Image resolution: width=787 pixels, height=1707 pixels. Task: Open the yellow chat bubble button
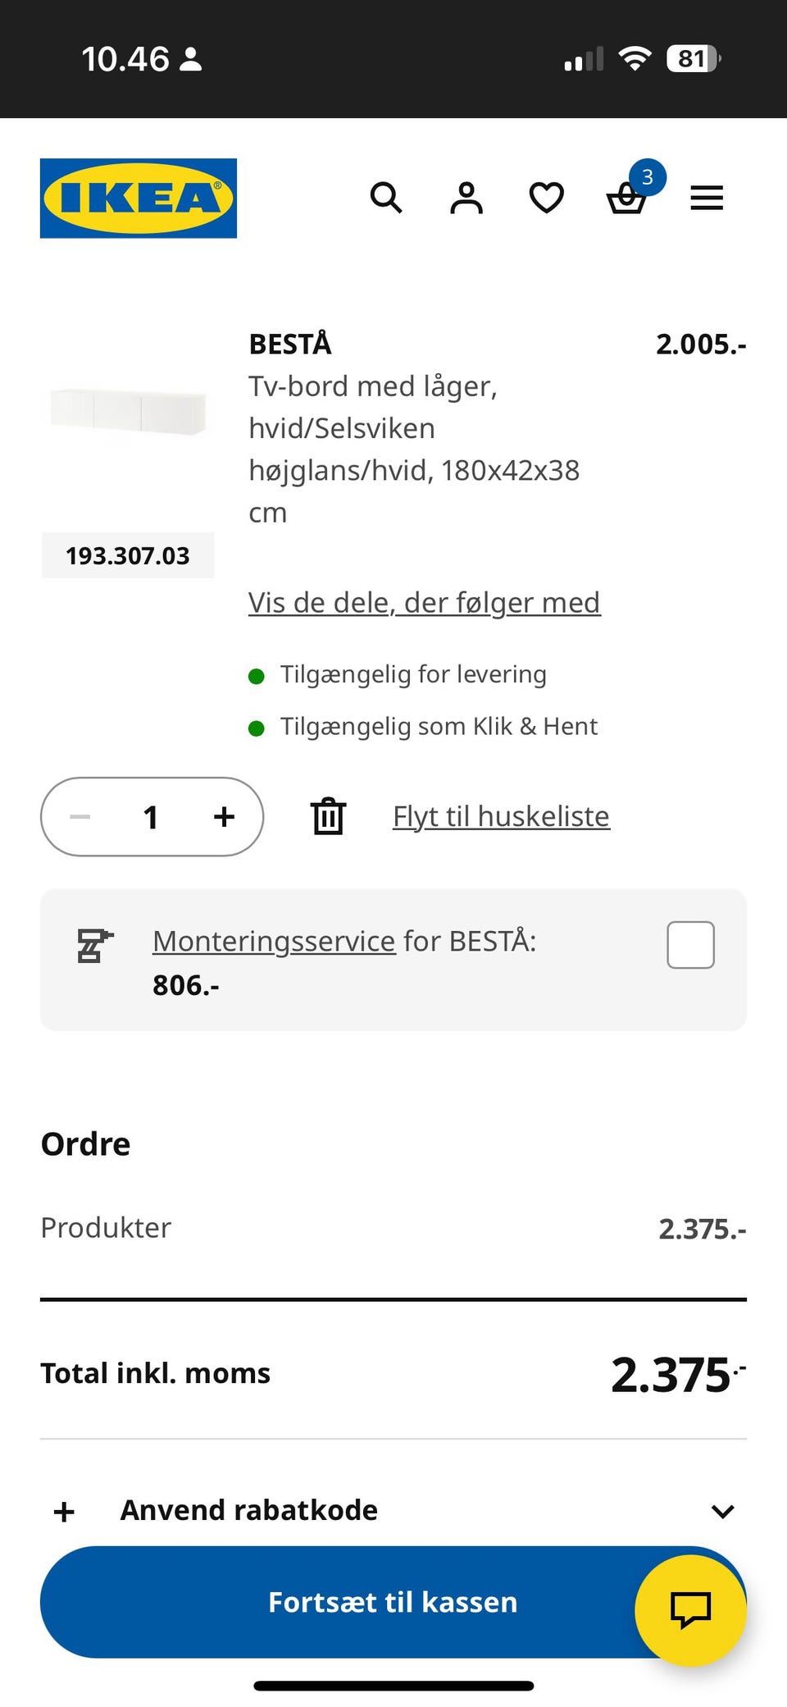690,1610
